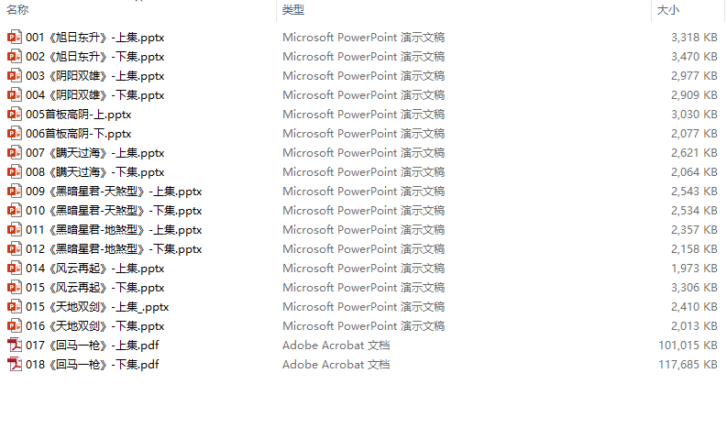
Task: Click the size value 3,470 KB
Action: click(x=694, y=57)
